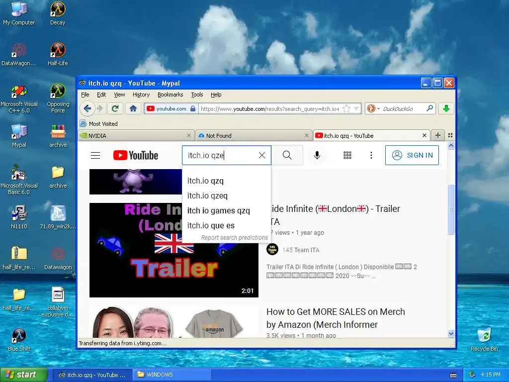Open the URL bar history dropdown arrow
Image resolution: width=509 pixels, height=382 pixels.
coord(356,108)
